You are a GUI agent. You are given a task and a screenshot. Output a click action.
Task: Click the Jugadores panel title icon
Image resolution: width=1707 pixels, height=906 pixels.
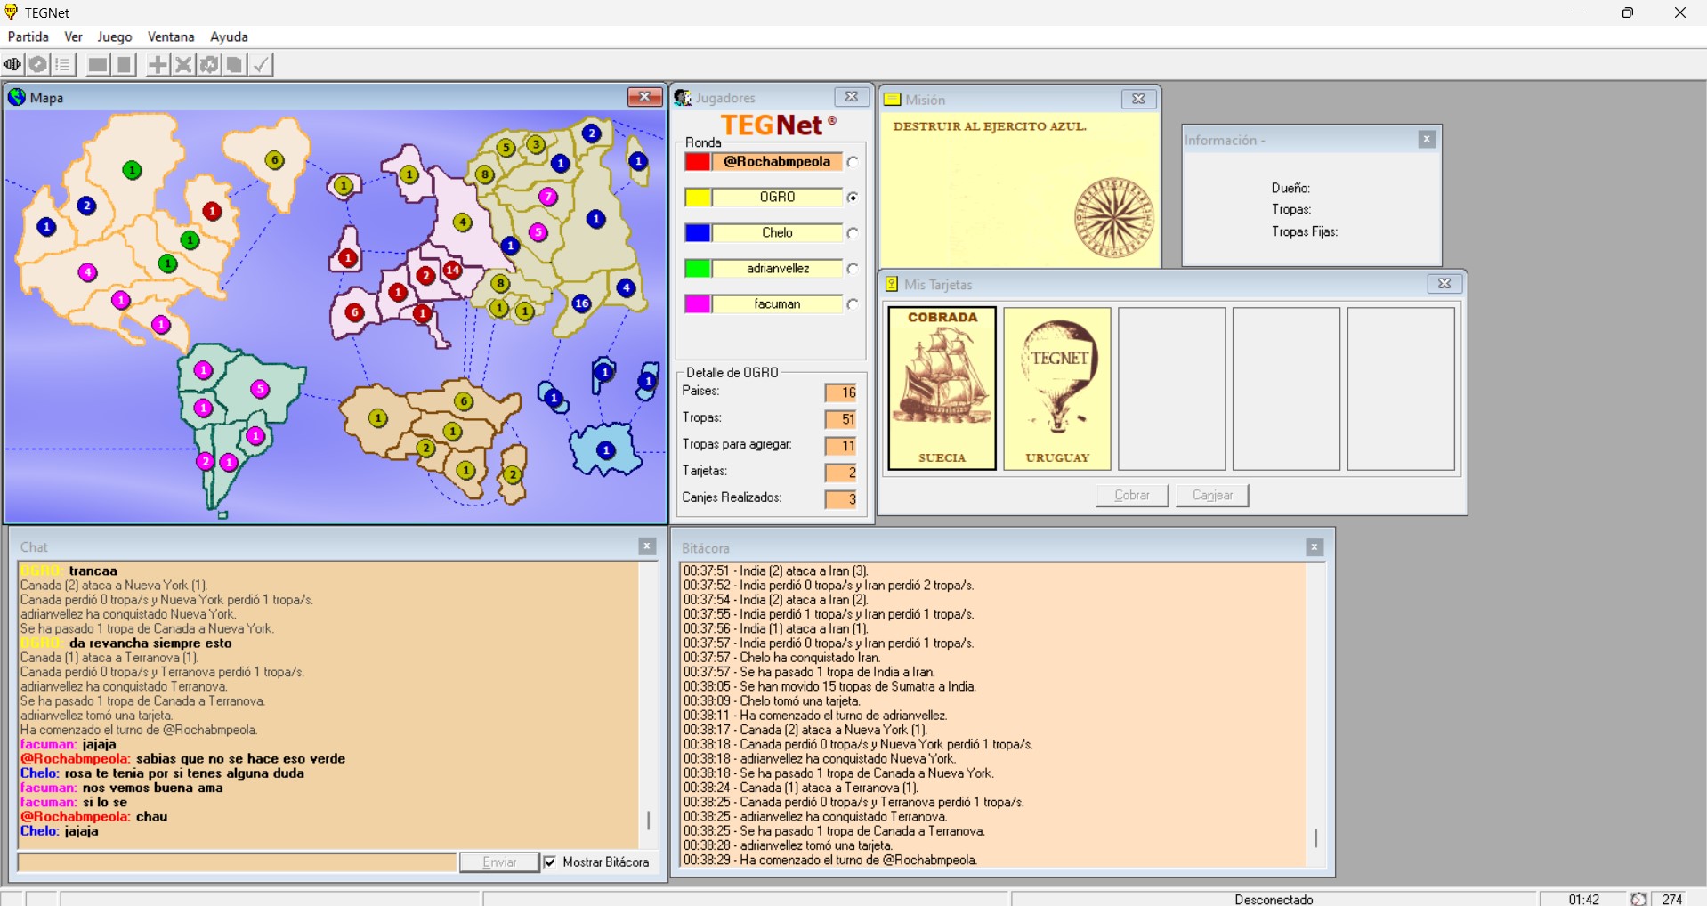coord(683,98)
